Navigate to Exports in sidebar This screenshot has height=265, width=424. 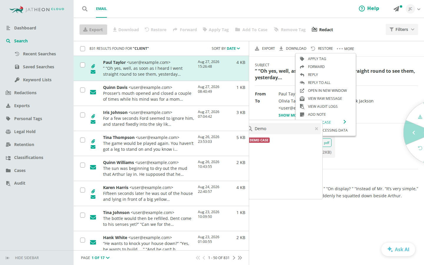click(x=22, y=106)
